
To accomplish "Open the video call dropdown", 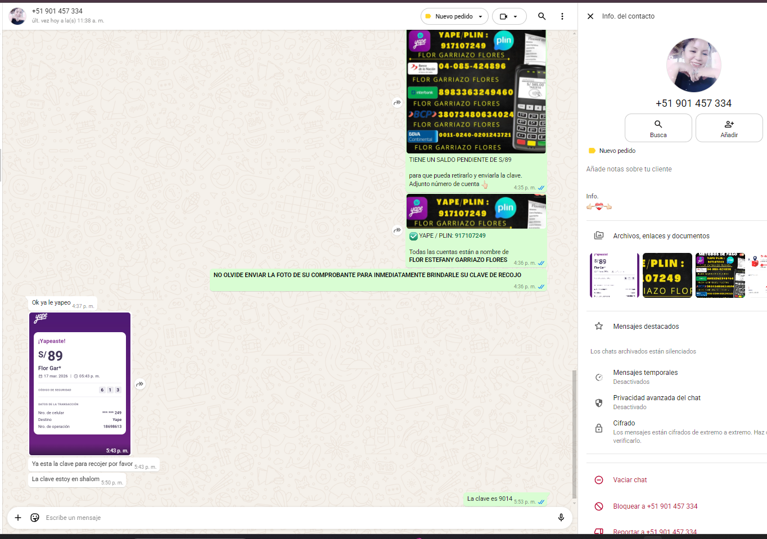I will point(509,16).
